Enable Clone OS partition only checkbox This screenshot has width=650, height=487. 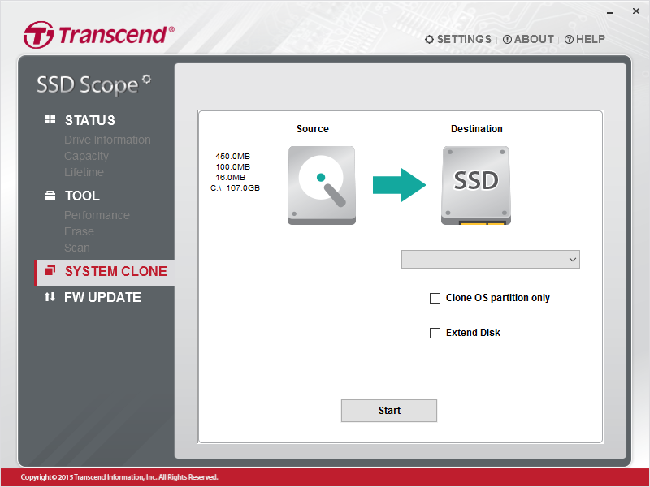[x=435, y=298]
